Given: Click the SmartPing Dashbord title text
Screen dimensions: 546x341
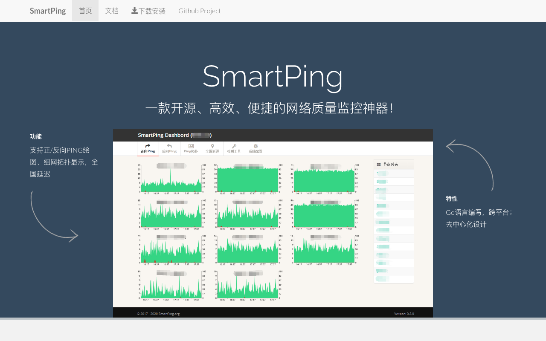Looking at the screenshot, I should [175, 135].
